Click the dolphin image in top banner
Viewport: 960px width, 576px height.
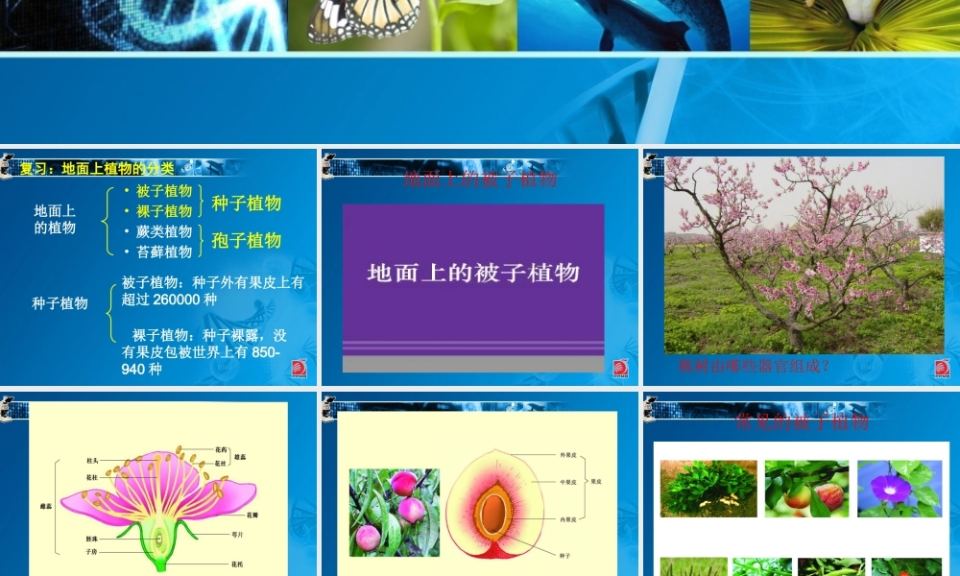pyautogui.click(x=633, y=25)
